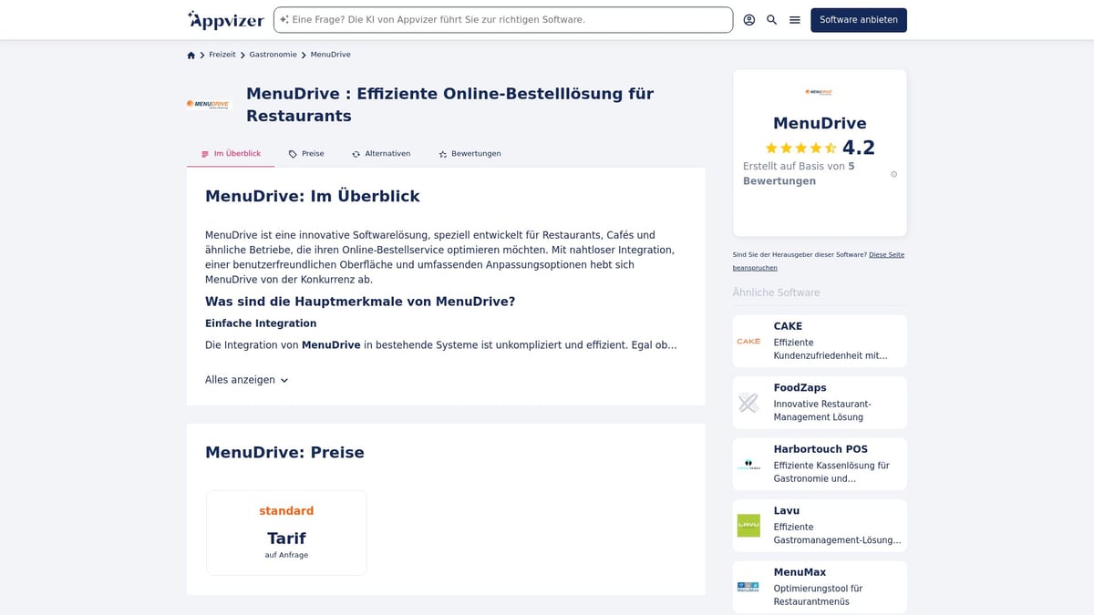Open the hamburger menu icon

click(x=793, y=19)
